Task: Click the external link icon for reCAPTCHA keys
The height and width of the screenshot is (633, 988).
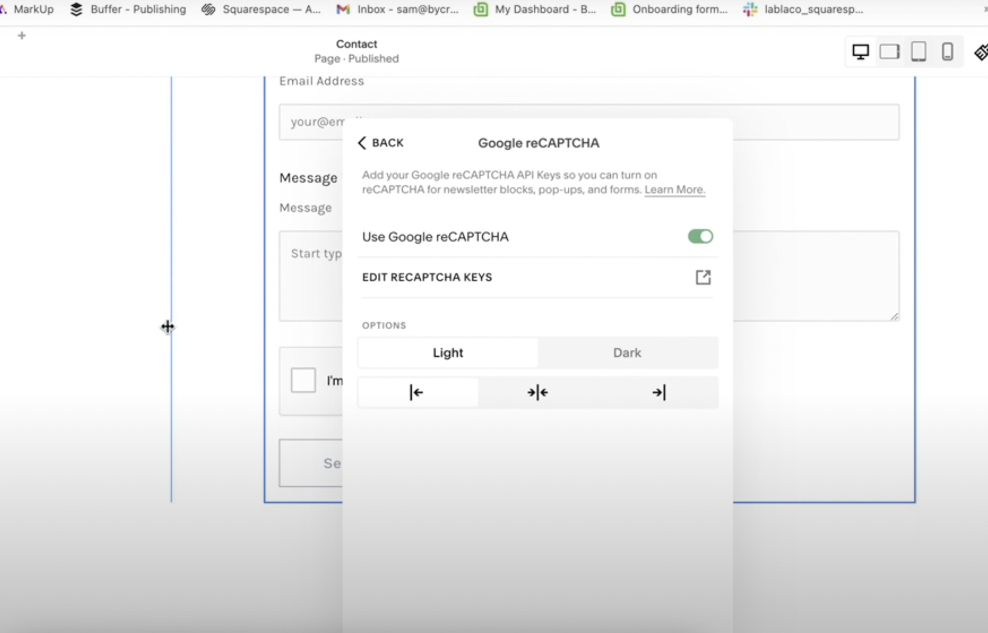Action: coord(703,277)
